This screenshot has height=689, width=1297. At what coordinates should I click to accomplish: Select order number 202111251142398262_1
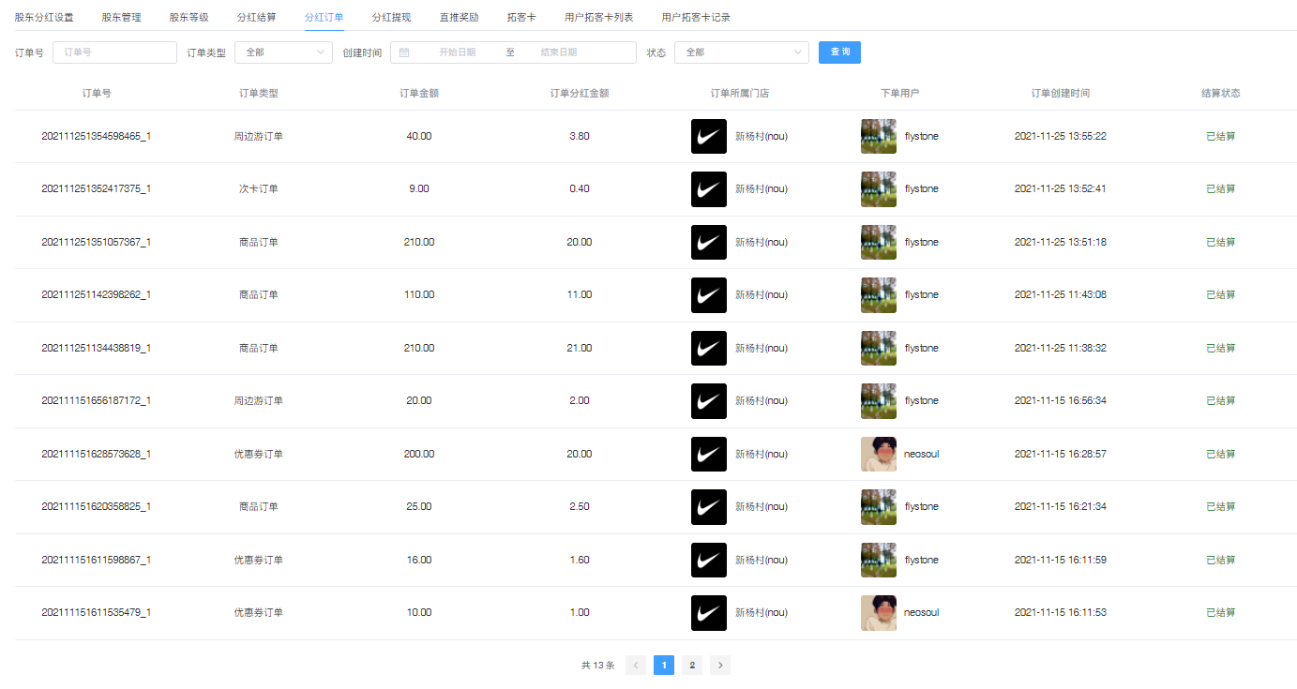(x=97, y=295)
